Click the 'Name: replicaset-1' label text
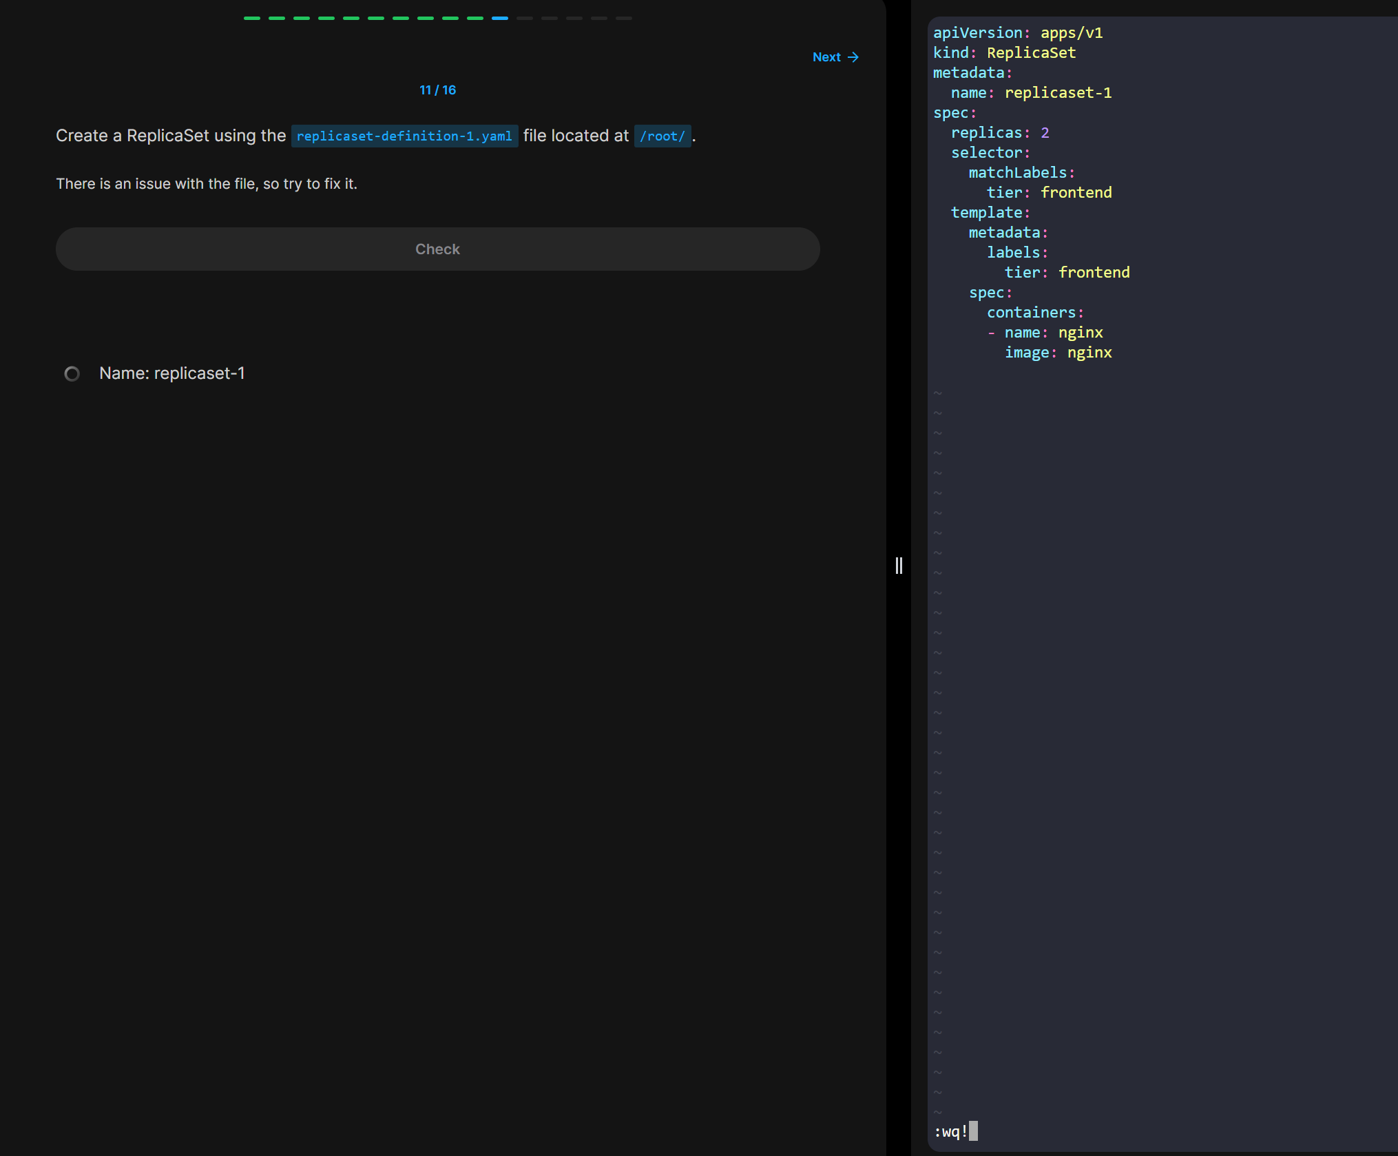 171,373
